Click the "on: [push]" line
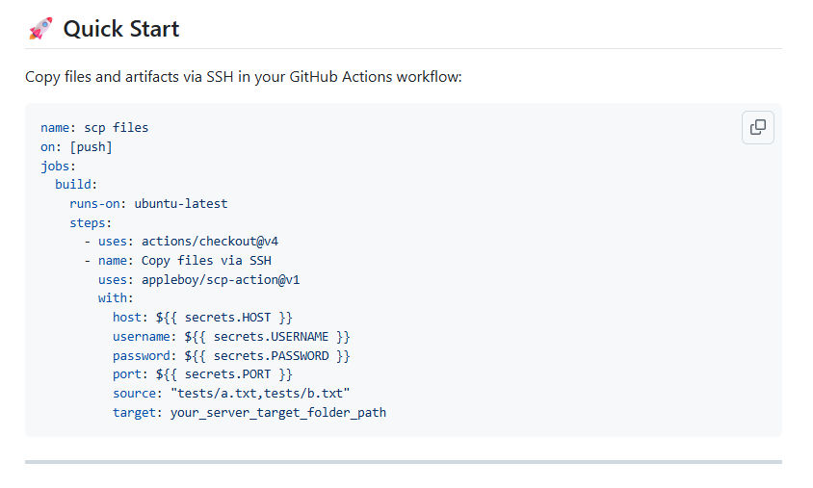 point(76,146)
